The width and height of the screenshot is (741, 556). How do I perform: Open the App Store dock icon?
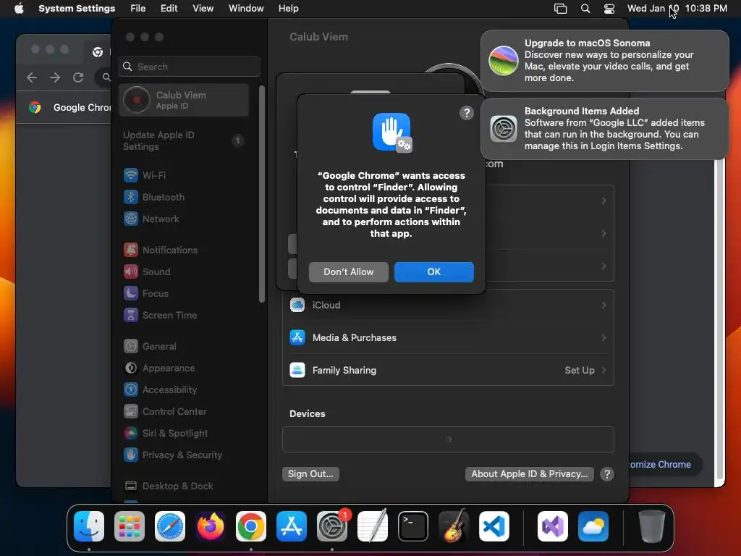[x=292, y=526]
